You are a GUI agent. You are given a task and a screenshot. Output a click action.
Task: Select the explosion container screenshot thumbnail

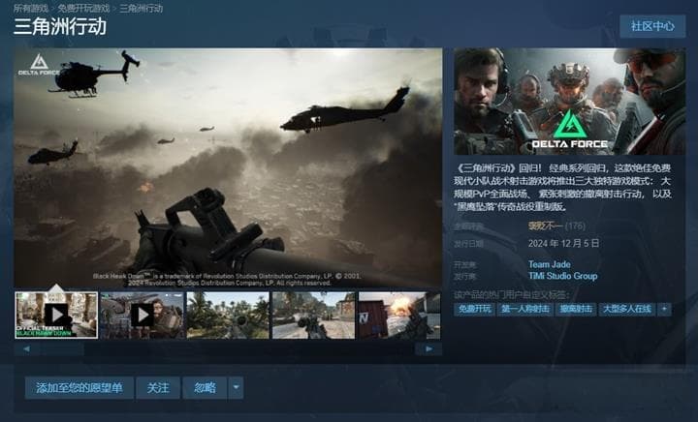click(399, 316)
